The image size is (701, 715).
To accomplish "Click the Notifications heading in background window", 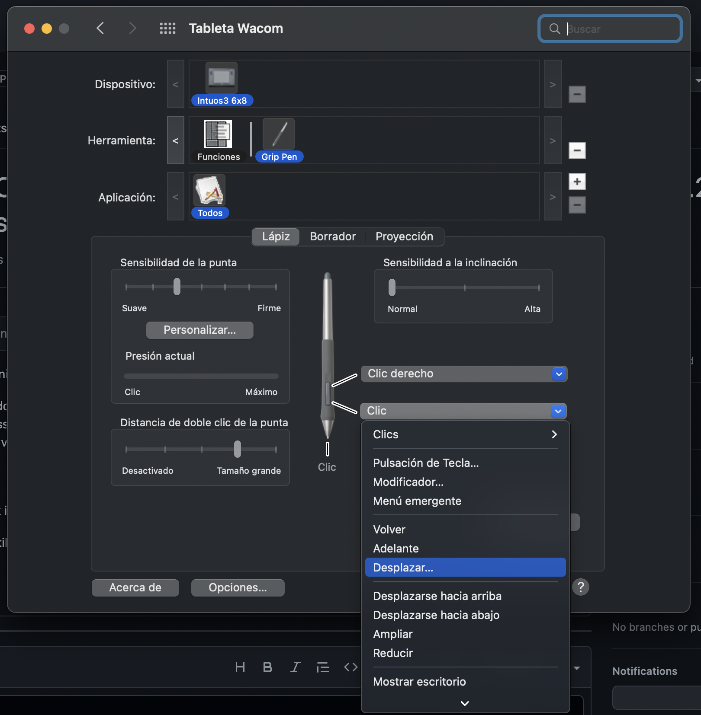I will click(x=645, y=671).
